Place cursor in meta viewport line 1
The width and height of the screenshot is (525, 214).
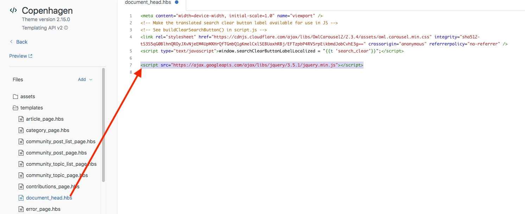[x=232, y=16]
